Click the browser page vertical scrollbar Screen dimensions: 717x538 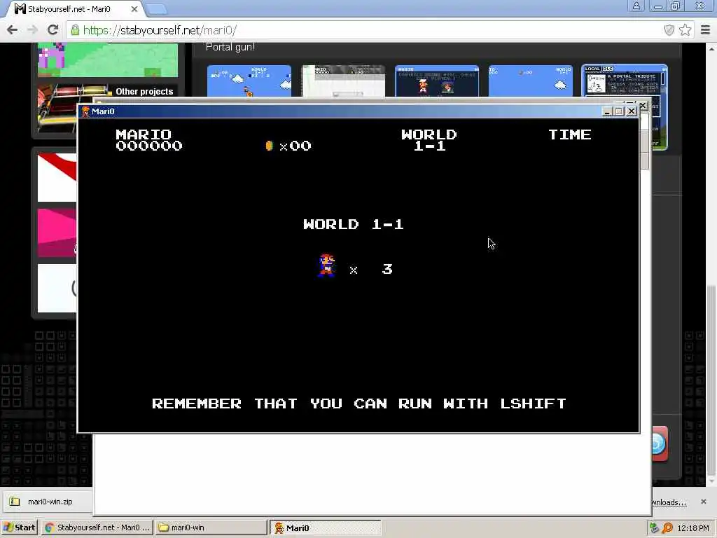pyautogui.click(x=712, y=380)
